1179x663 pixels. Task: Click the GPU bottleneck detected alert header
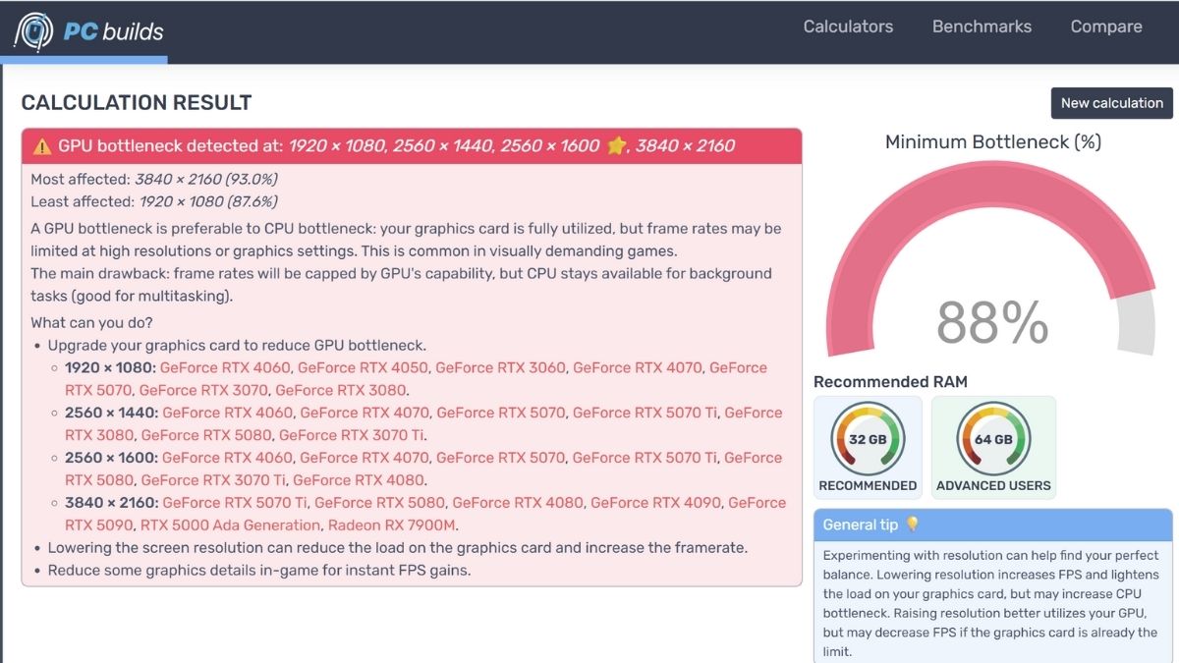[x=412, y=145]
